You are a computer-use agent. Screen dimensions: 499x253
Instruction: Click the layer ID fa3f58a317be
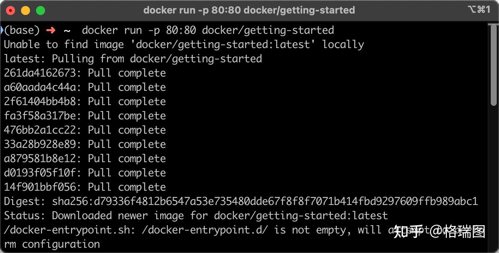tap(40, 116)
